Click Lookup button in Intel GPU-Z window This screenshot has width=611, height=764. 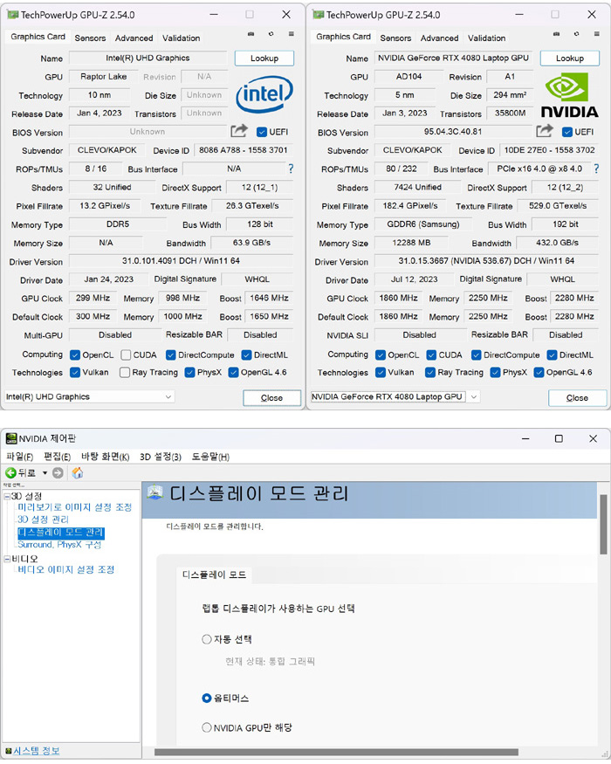[x=264, y=58]
